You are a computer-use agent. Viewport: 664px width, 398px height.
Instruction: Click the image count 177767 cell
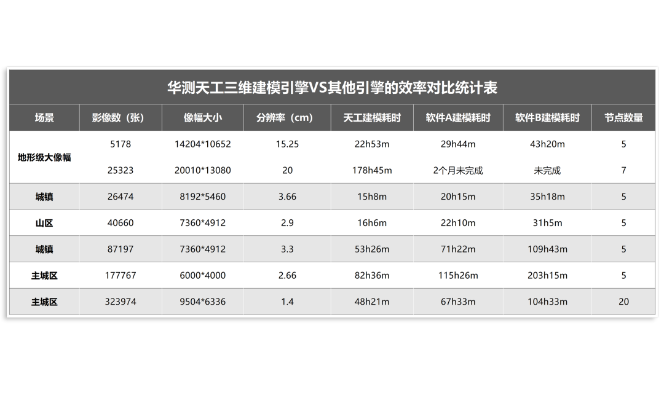point(121,275)
